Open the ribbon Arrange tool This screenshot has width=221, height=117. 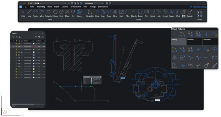tap(172, 12)
